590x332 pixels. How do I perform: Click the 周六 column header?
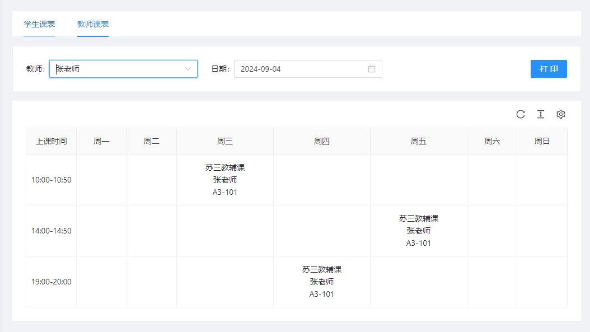pos(492,141)
